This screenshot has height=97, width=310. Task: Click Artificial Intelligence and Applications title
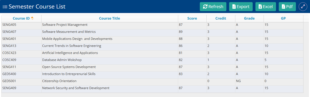click(70, 53)
